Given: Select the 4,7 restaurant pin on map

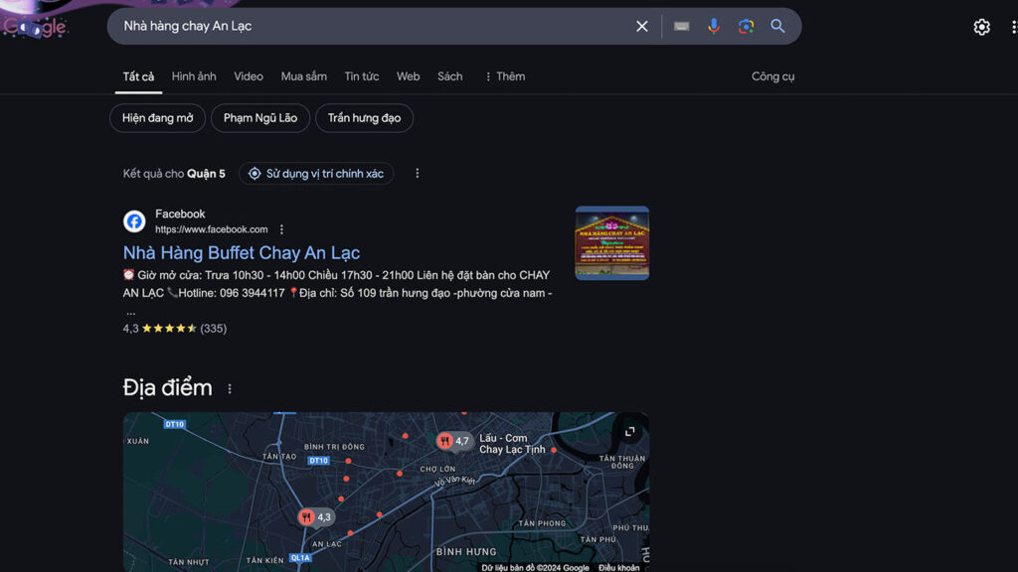Looking at the screenshot, I should tap(453, 441).
